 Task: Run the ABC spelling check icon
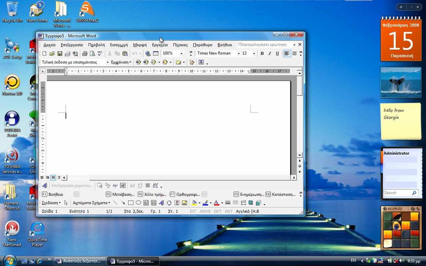click(x=100, y=54)
